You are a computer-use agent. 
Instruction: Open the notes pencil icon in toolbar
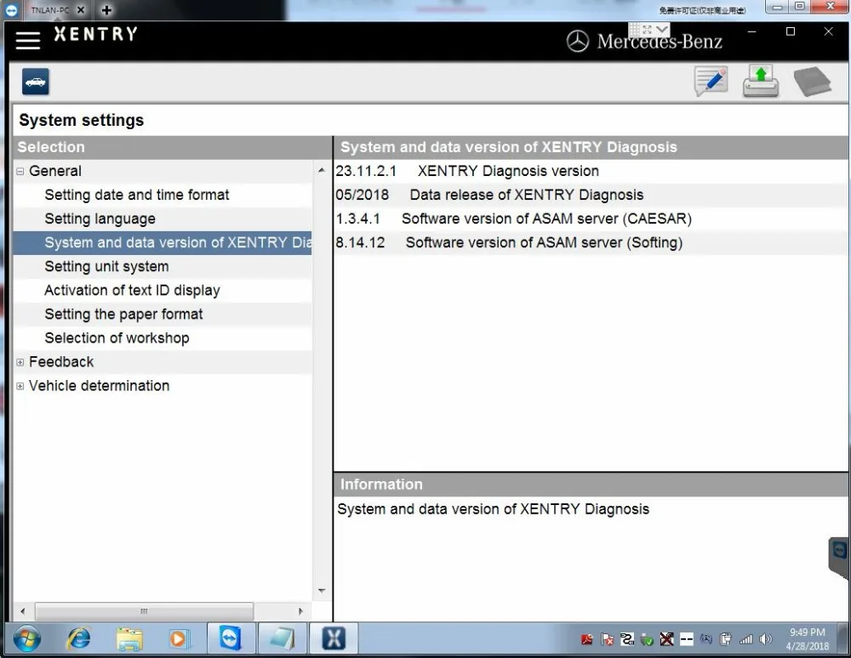[711, 82]
